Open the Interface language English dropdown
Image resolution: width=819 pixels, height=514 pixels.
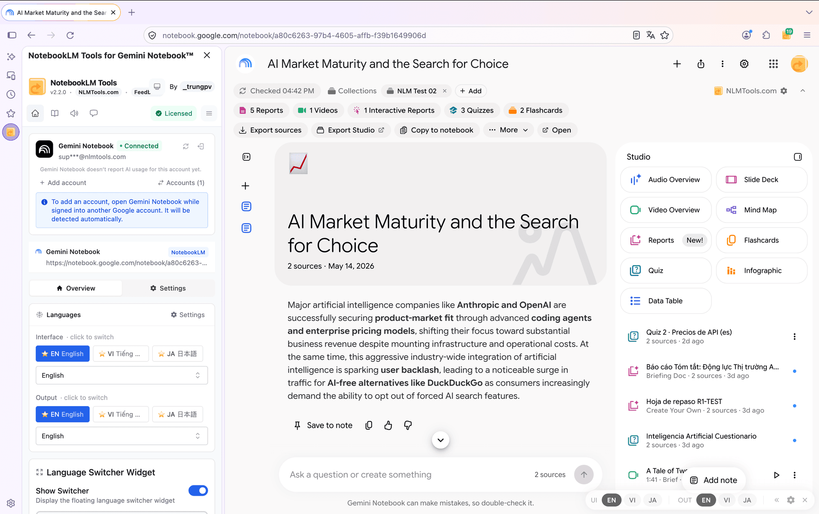coord(122,375)
